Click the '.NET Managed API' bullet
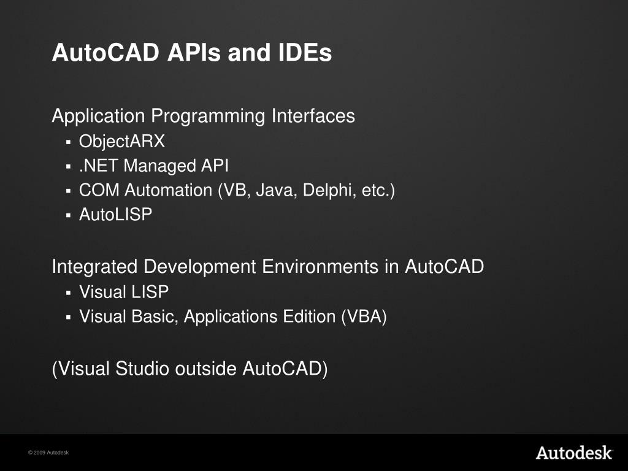Viewport: 628px width, 471px height. click(154, 166)
